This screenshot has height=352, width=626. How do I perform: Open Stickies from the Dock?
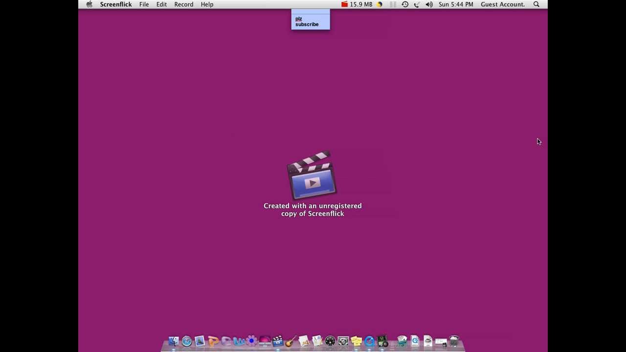[x=356, y=341]
